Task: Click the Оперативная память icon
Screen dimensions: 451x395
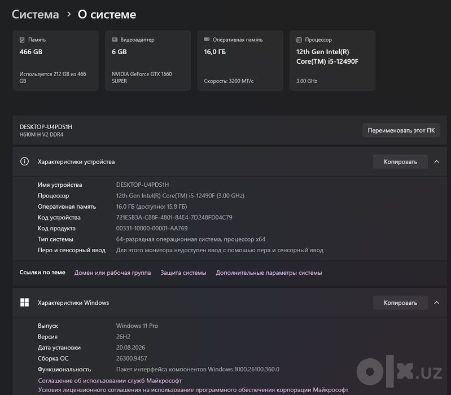Action: point(207,39)
